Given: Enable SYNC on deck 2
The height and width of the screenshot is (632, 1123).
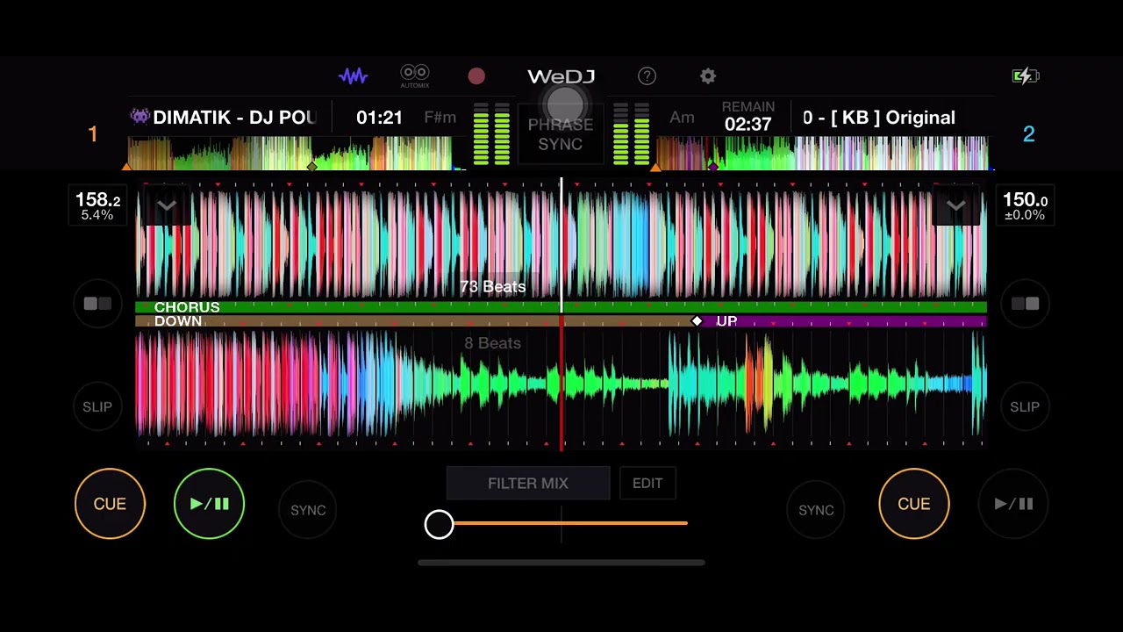Looking at the screenshot, I should (816, 510).
